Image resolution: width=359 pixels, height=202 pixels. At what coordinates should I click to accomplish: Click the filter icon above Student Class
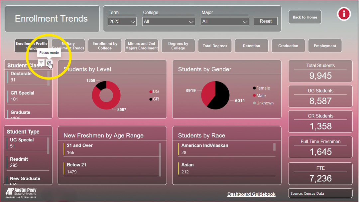41,63
